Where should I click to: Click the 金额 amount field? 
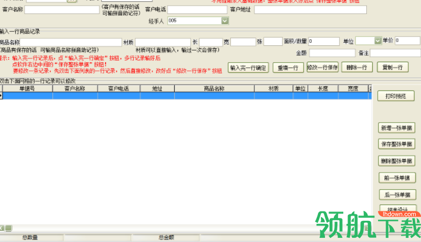point(332,53)
